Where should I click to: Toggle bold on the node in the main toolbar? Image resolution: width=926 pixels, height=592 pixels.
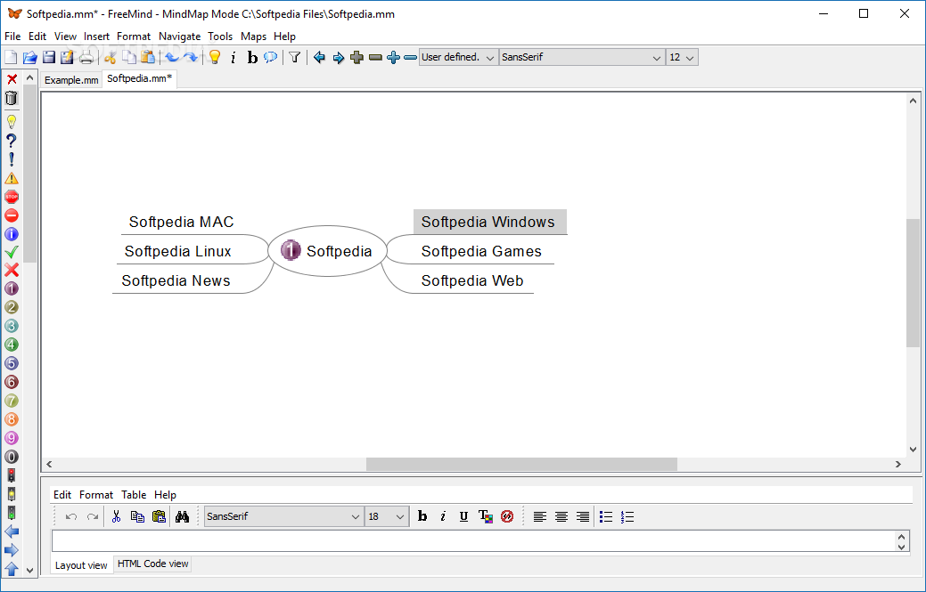252,57
